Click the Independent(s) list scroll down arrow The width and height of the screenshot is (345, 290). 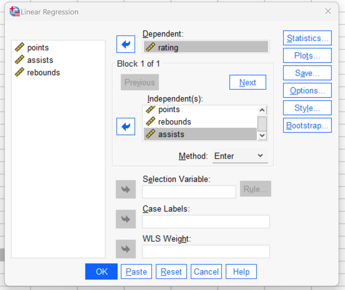click(262, 136)
